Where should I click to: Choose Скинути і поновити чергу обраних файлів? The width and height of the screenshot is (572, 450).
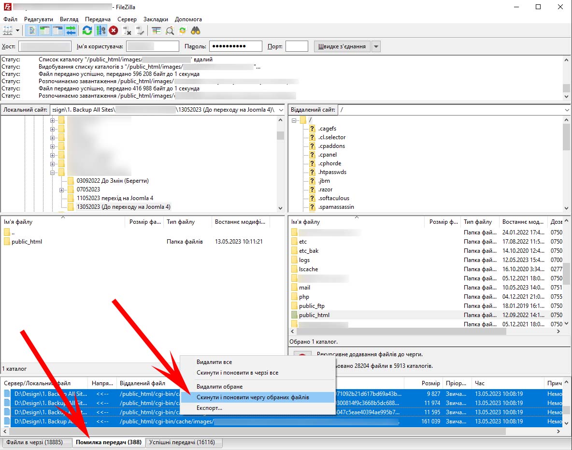(258, 397)
